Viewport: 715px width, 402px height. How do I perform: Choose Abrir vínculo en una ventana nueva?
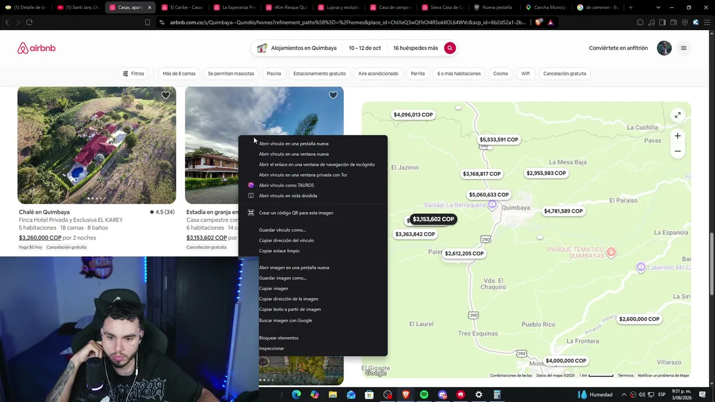coord(313,154)
